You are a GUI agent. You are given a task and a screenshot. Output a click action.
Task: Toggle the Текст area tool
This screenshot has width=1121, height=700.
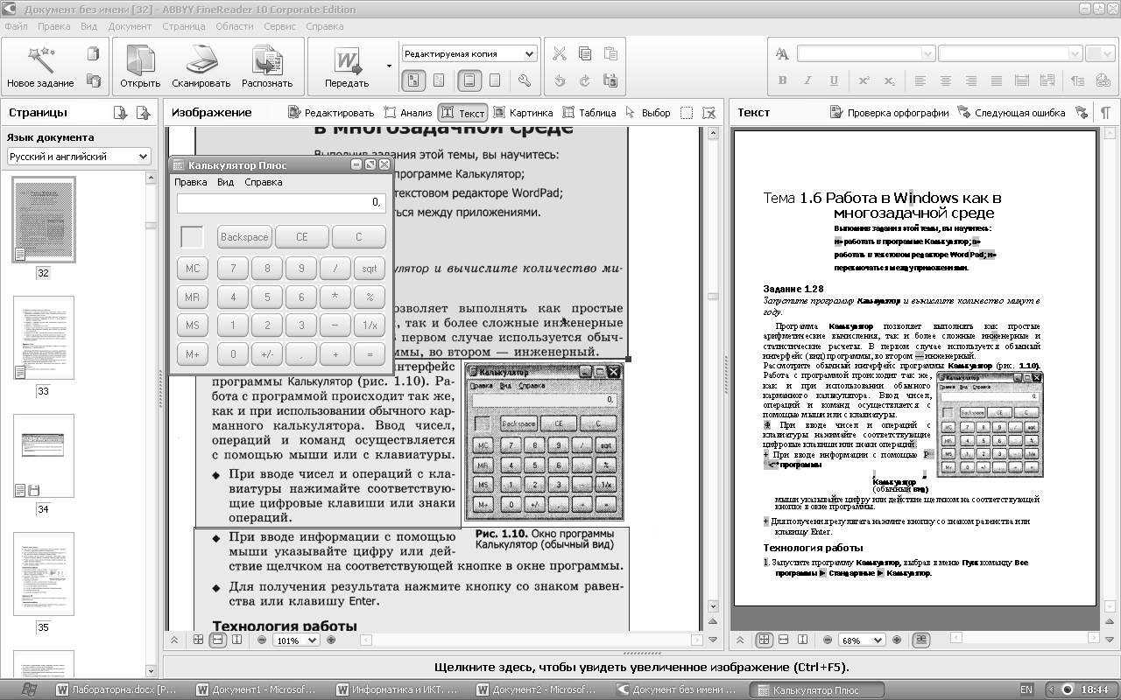pyautogui.click(x=462, y=113)
